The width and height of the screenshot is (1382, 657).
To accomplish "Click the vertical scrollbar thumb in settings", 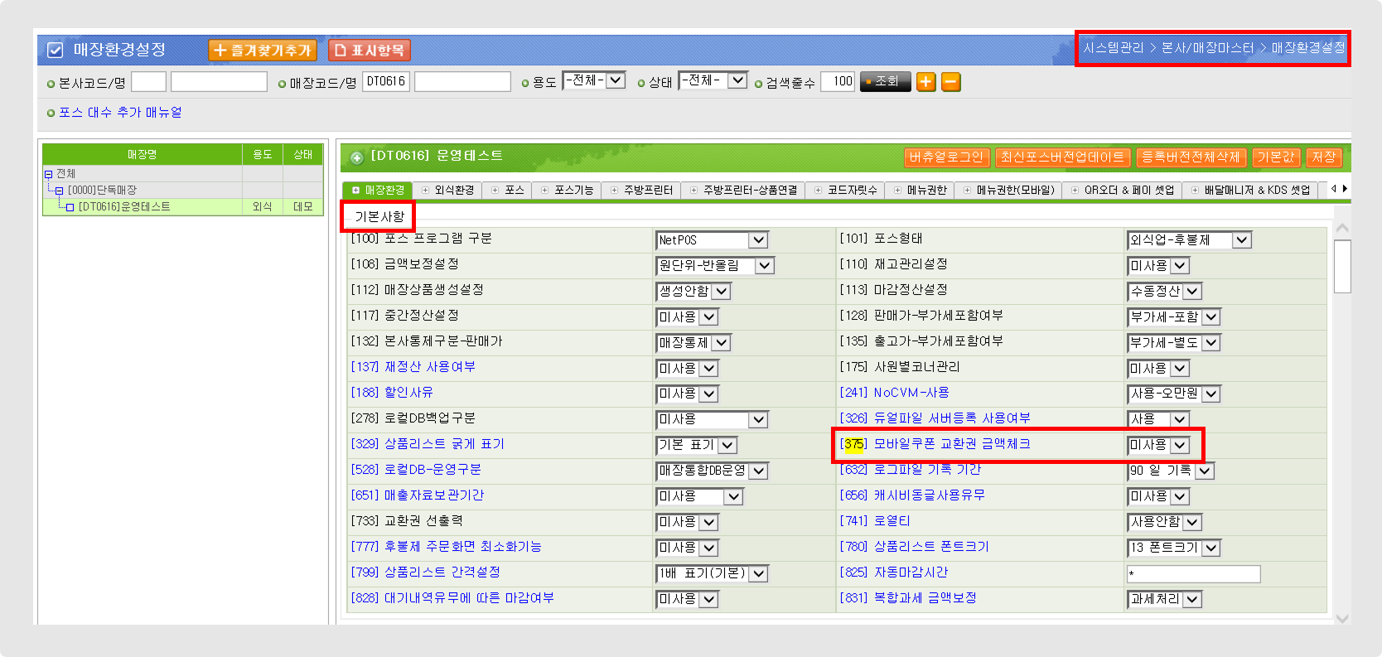I will [1342, 266].
